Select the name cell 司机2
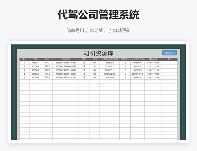Image resolution: width=197 pixels, height=151 pixels. coord(47,67)
